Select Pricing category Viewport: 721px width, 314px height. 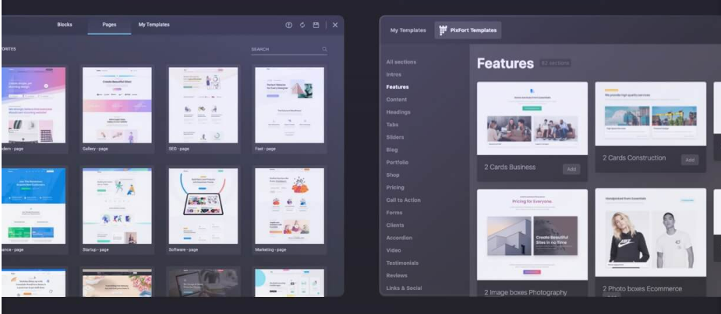pyautogui.click(x=395, y=188)
